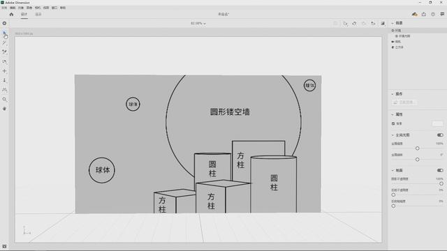This screenshot has height=251, width=447.
Task: Open the 对象 Object menu
Action: coord(21,8)
